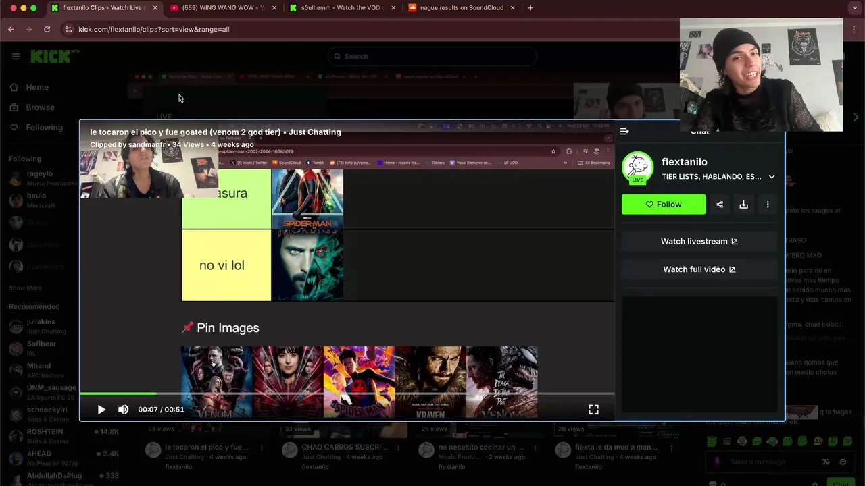865x486 pixels.
Task: Expand Show More under the Following list
Action: click(25, 288)
